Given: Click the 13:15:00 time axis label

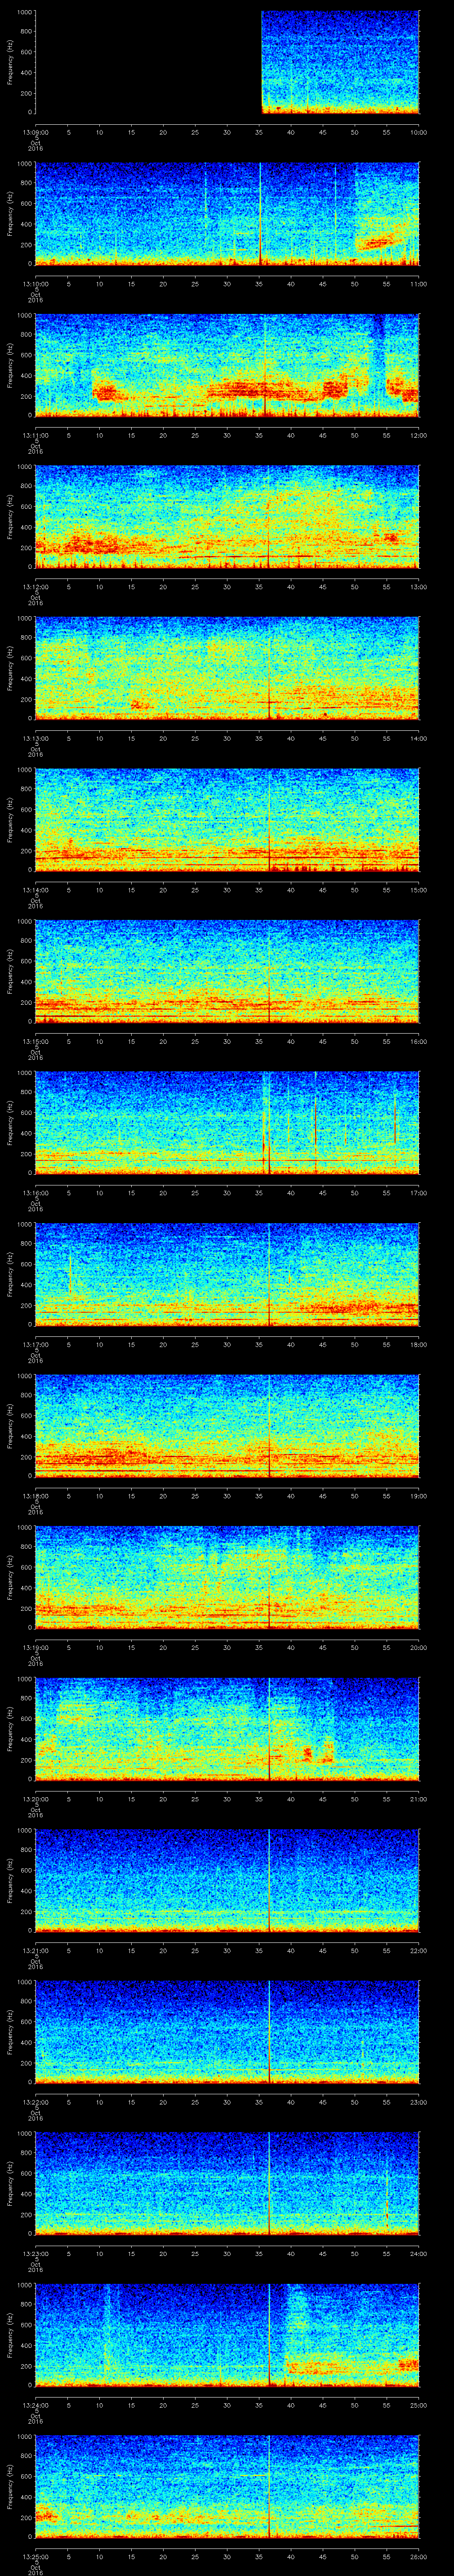Looking at the screenshot, I should pyautogui.click(x=35, y=1041).
